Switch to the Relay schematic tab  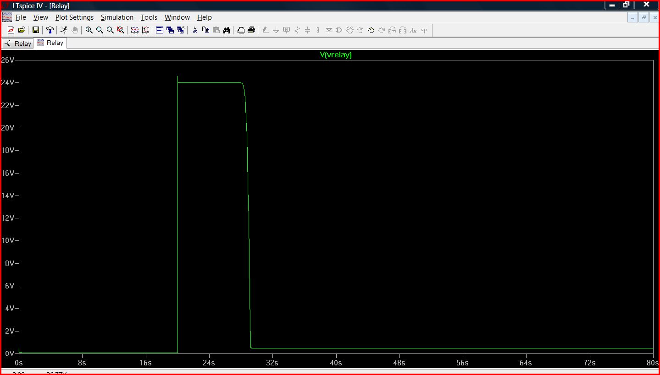tap(18, 43)
